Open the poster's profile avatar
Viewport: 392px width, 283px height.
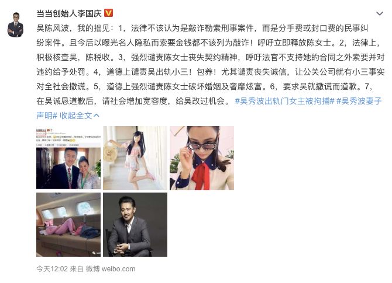point(15,25)
